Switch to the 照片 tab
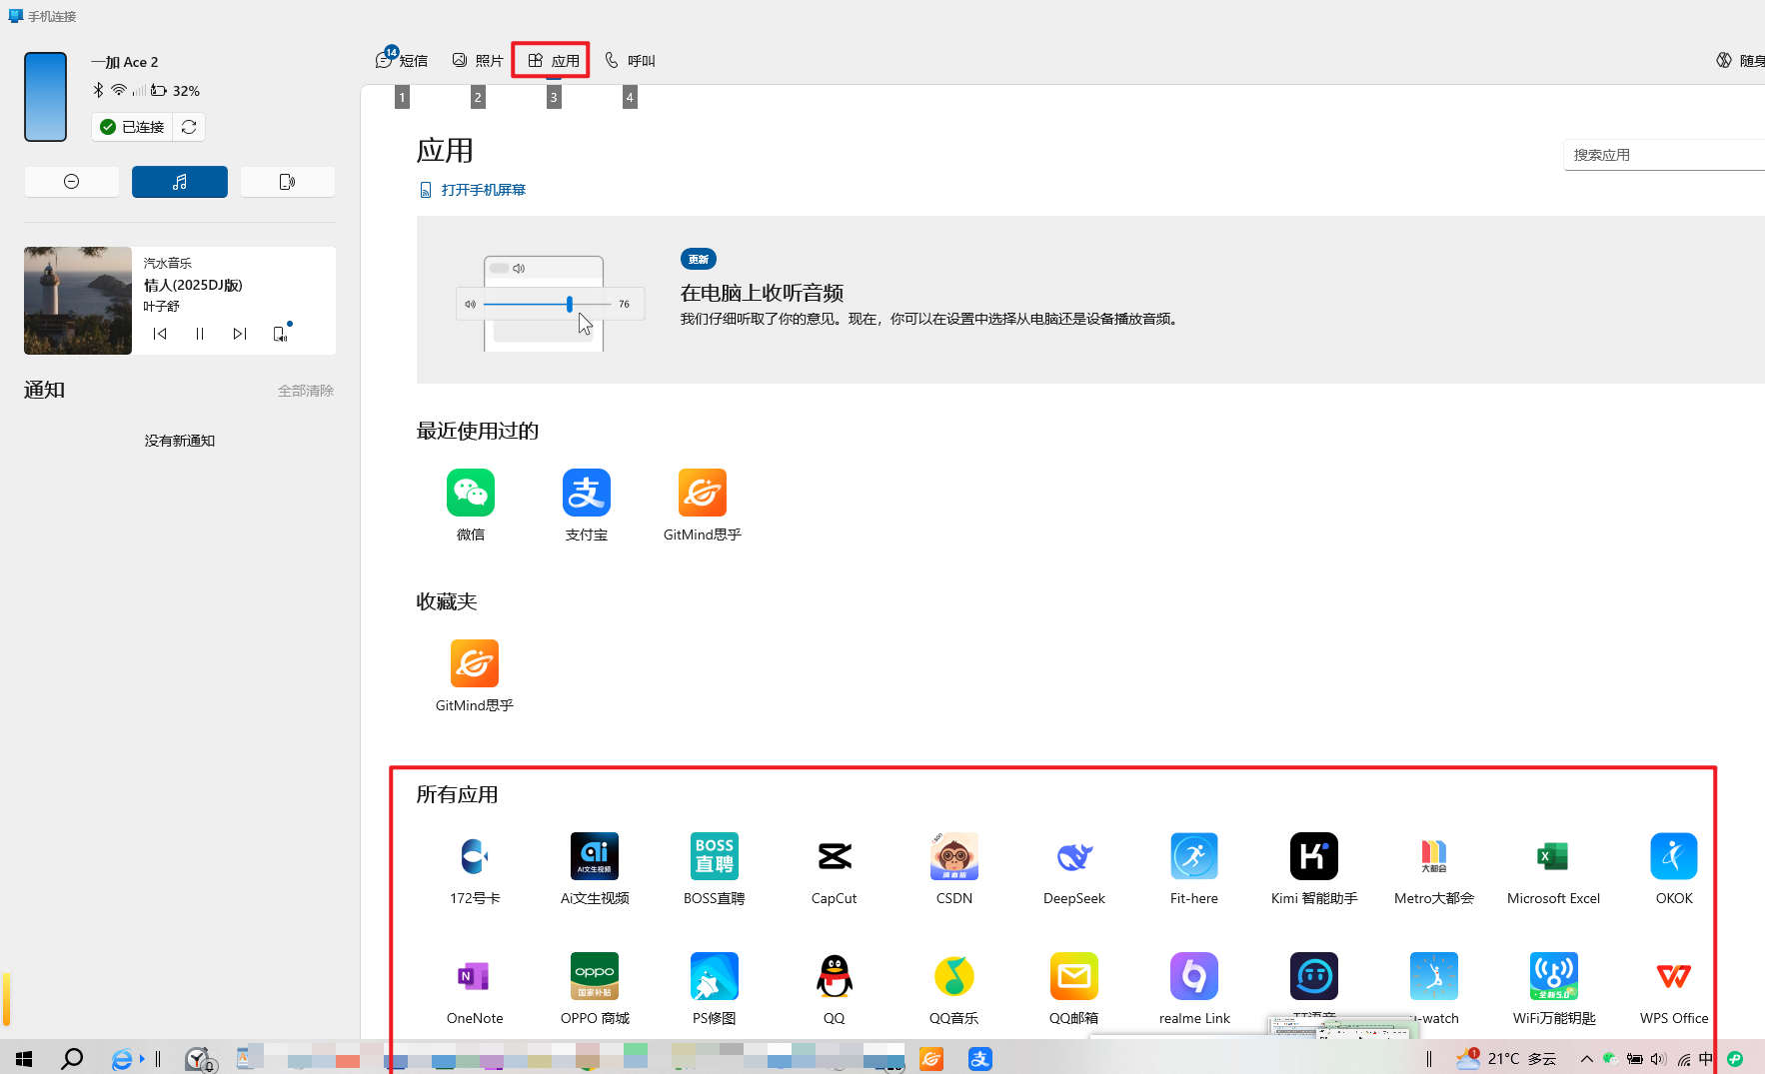The height and width of the screenshot is (1074, 1765). pos(478,60)
